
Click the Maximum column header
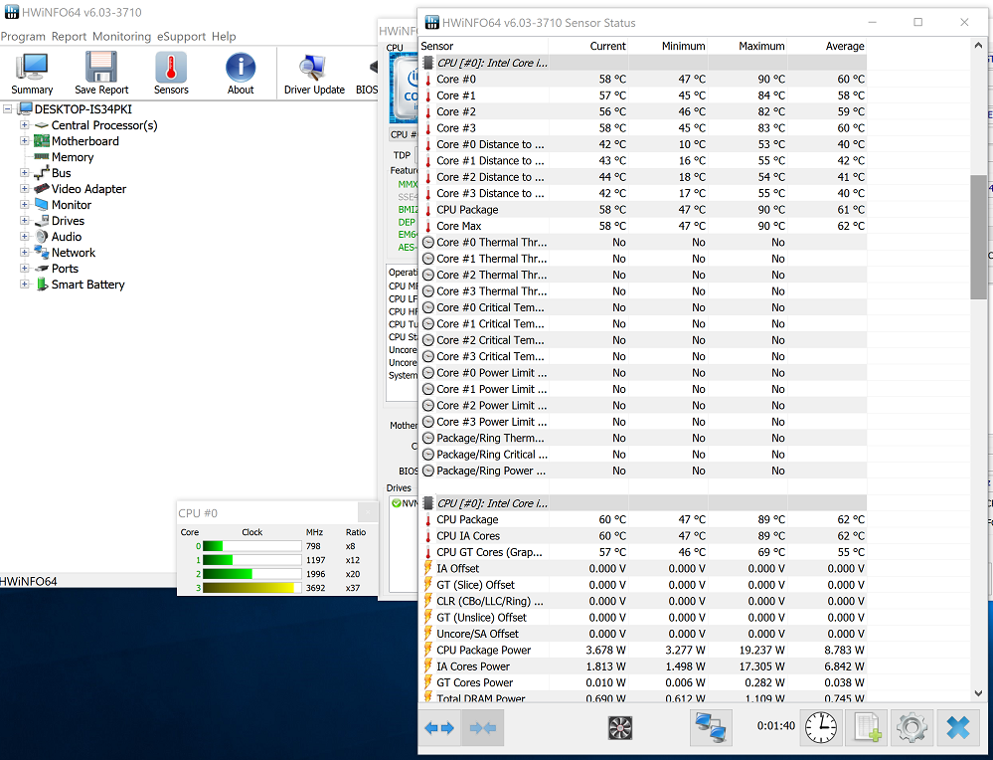tap(747, 47)
